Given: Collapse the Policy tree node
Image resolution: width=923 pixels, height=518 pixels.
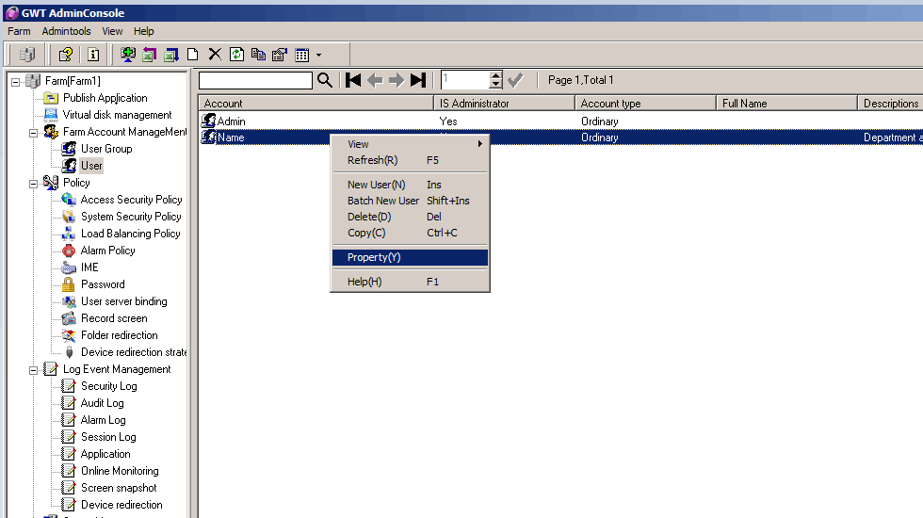Looking at the screenshot, I should [34, 183].
